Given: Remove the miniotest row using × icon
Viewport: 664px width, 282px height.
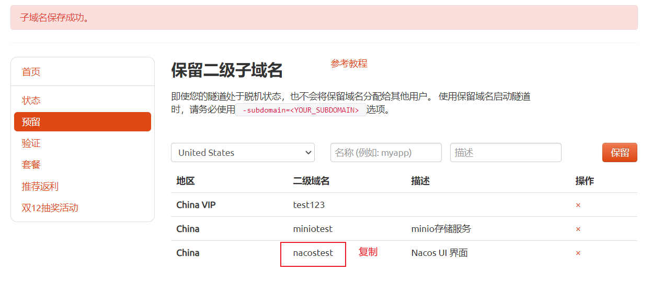Looking at the screenshot, I should pyautogui.click(x=578, y=229).
